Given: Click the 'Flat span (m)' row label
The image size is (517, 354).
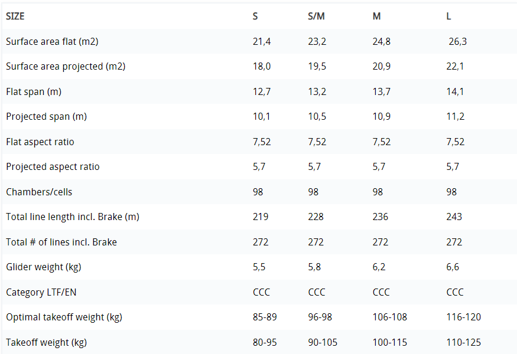Looking at the screenshot, I should point(34,92).
